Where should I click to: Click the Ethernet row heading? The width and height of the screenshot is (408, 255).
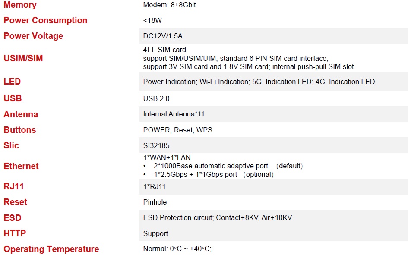(21, 166)
